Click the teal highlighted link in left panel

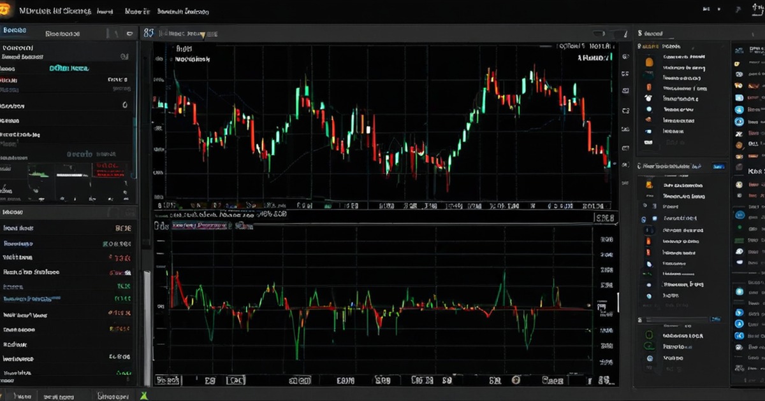click(x=69, y=68)
